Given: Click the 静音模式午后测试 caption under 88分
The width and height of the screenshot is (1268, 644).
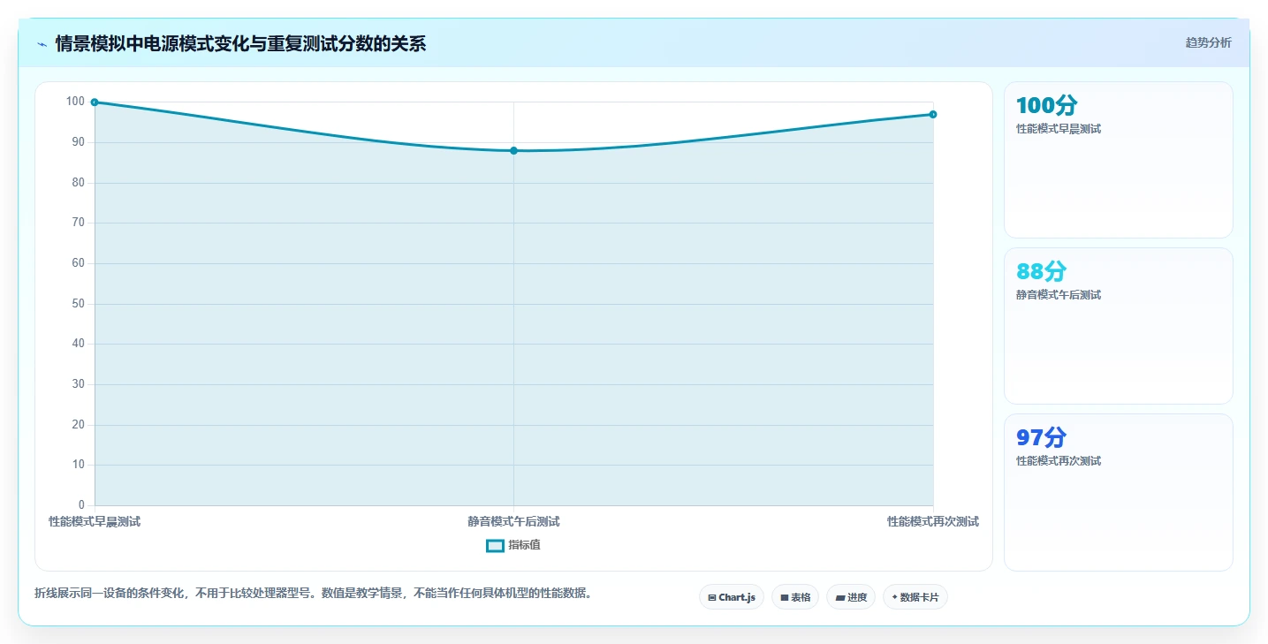Looking at the screenshot, I should pyautogui.click(x=1059, y=295).
